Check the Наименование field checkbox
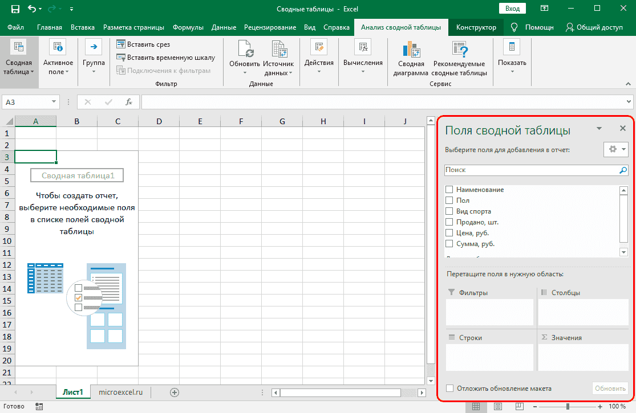 (x=449, y=190)
